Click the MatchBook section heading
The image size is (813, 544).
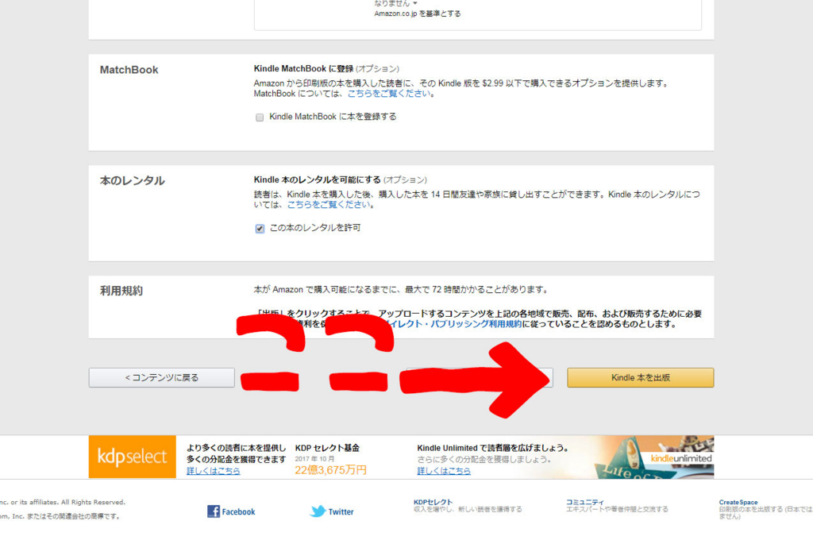coord(129,70)
